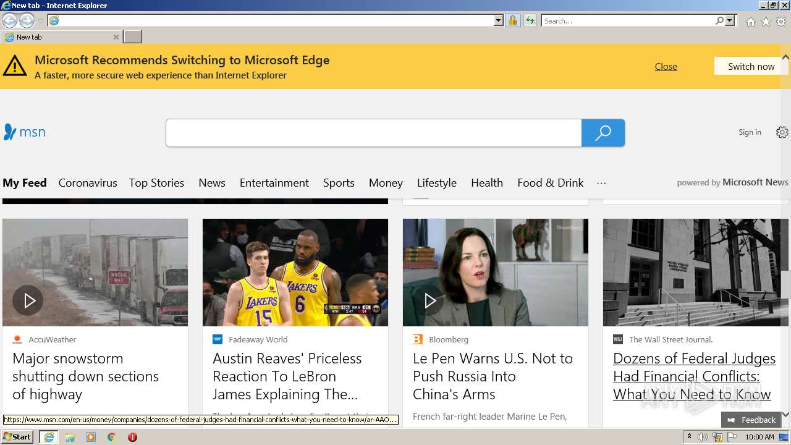Click the msn logo
Screen dimensions: 791x445
pos(25,132)
